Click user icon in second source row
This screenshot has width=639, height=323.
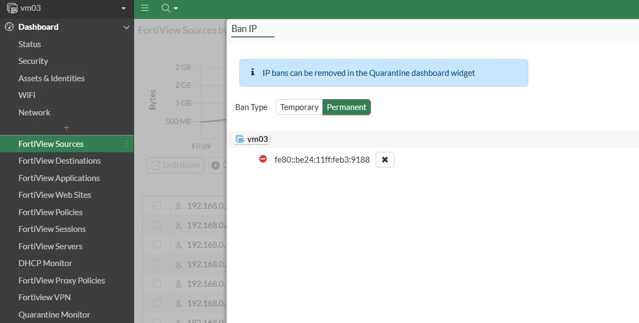178,225
